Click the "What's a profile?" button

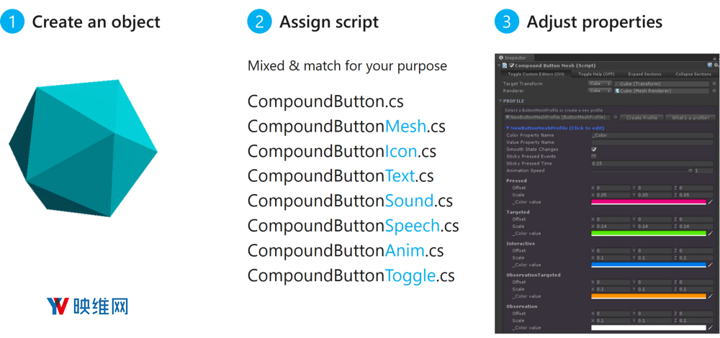690,117
